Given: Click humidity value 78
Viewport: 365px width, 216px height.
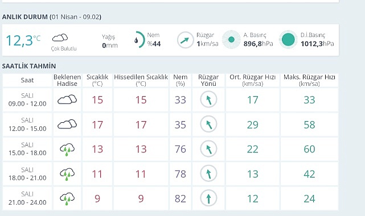Looking at the screenshot, I should pyautogui.click(x=181, y=174).
